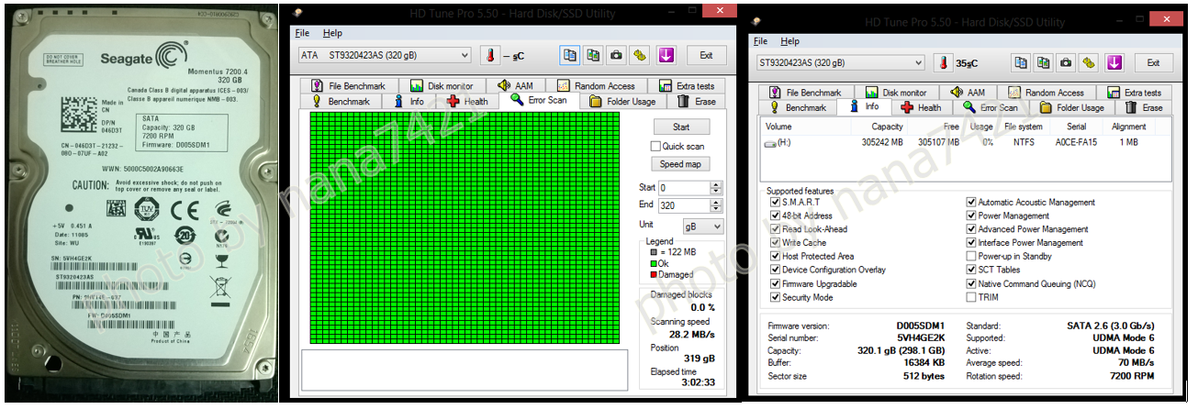Toggle Automatic Acoustic Management checkbox

point(971,203)
